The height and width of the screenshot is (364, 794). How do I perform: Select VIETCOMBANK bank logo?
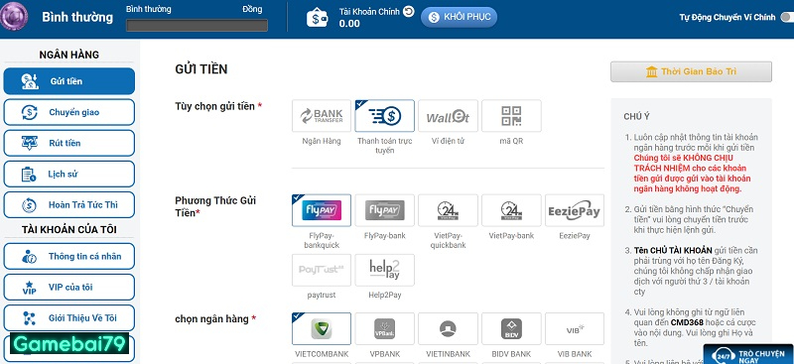321,328
